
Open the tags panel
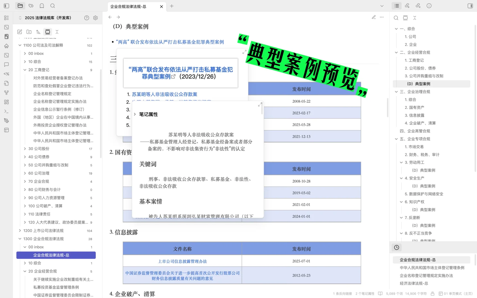coord(31,6)
